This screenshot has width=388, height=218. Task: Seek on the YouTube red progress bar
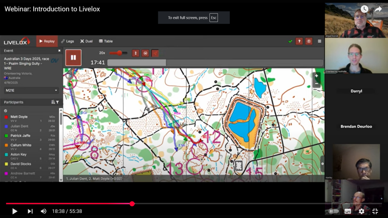[194, 204]
